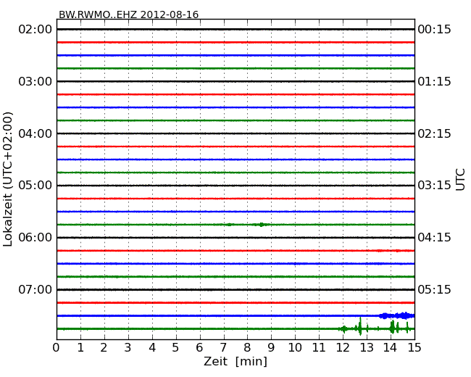Click the 06:00 local time tick label
Screen dimensions: 471x377
(36, 238)
